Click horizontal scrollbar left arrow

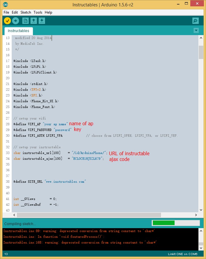click(14, 215)
